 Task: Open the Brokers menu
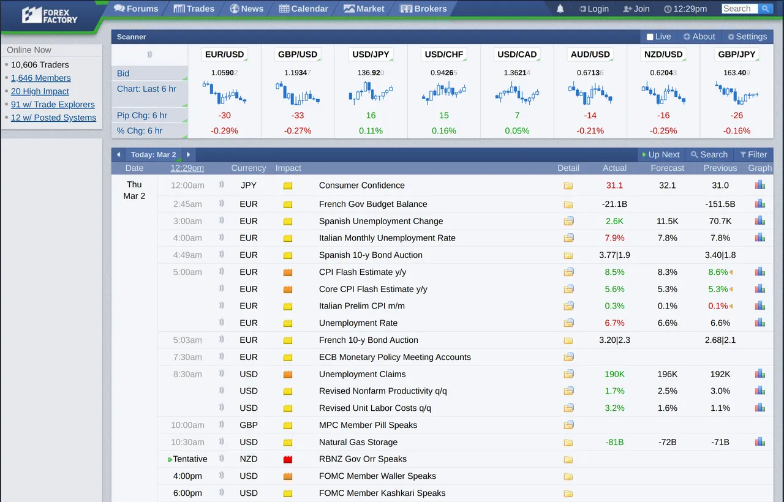(423, 9)
